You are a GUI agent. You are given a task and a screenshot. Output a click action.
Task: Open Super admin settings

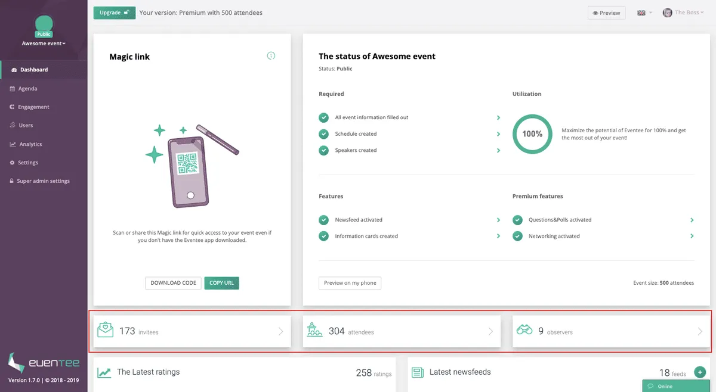tap(44, 181)
